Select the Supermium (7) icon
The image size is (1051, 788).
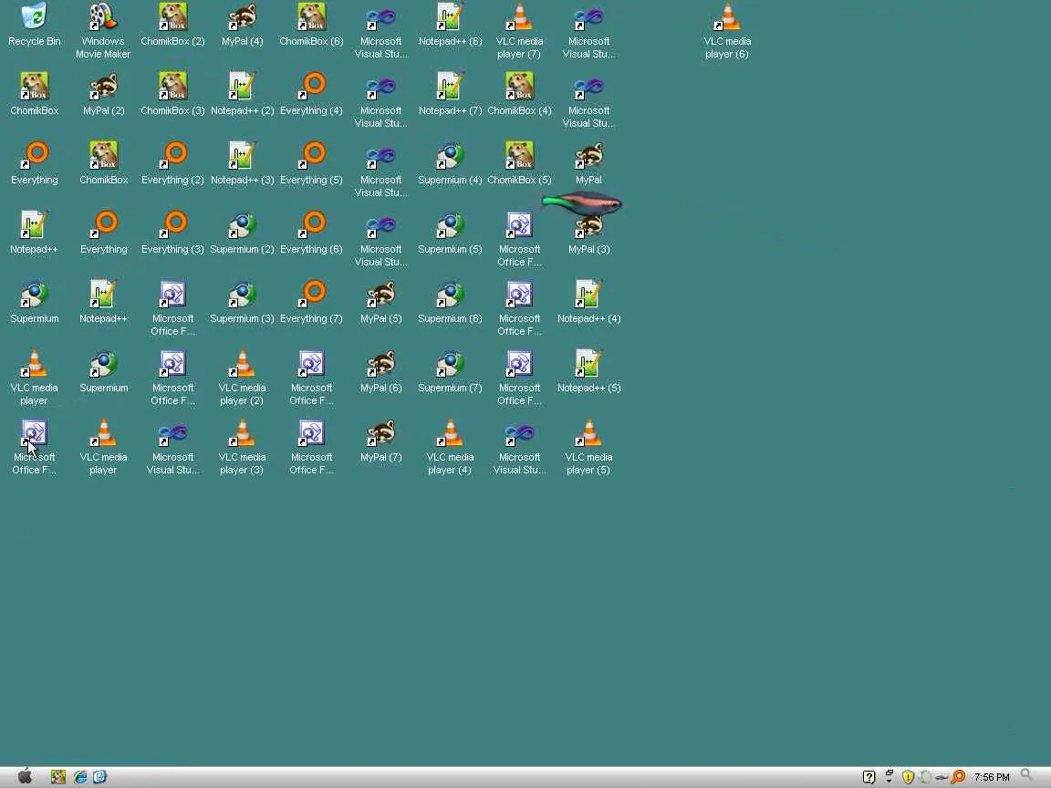click(450, 371)
